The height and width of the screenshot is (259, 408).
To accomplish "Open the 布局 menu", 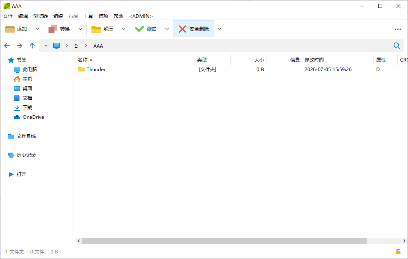I will click(73, 16).
